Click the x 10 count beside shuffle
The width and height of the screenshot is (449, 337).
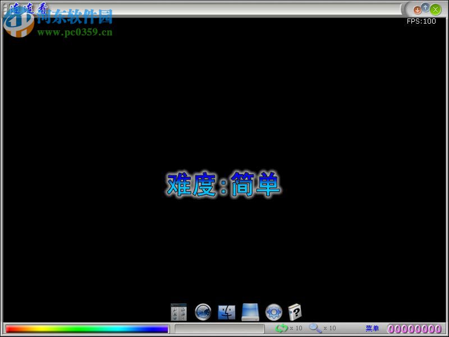pos(296,328)
